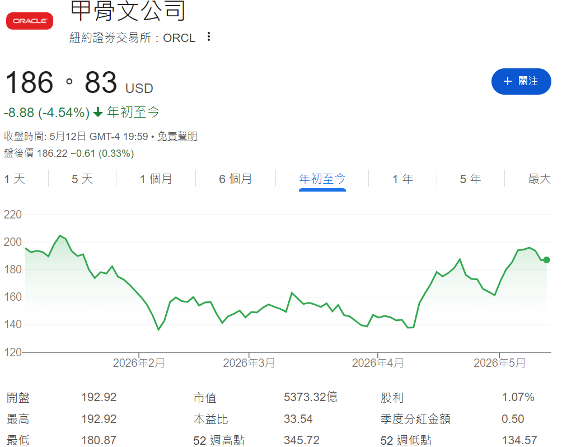
Task: Click the 2026年2月 axis label
Action: 139,363
